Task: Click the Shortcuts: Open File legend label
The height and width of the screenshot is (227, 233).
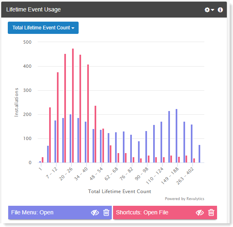Action: point(142,212)
